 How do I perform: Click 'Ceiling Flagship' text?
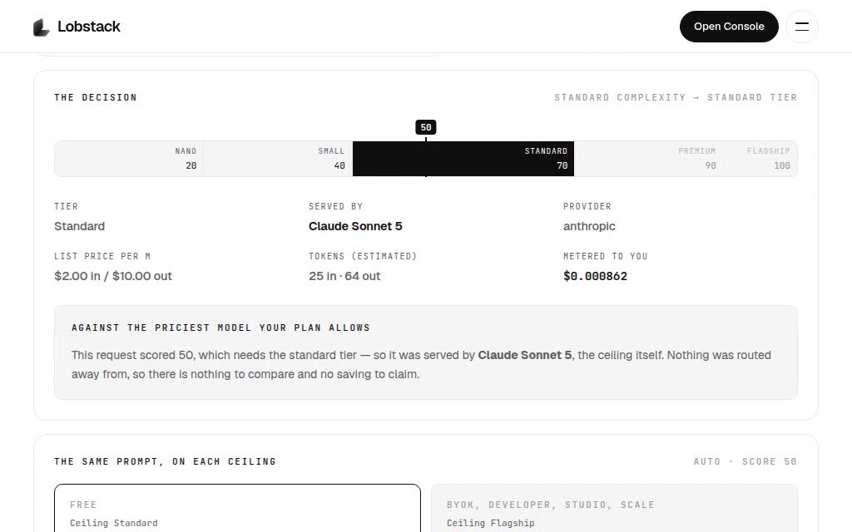point(491,524)
